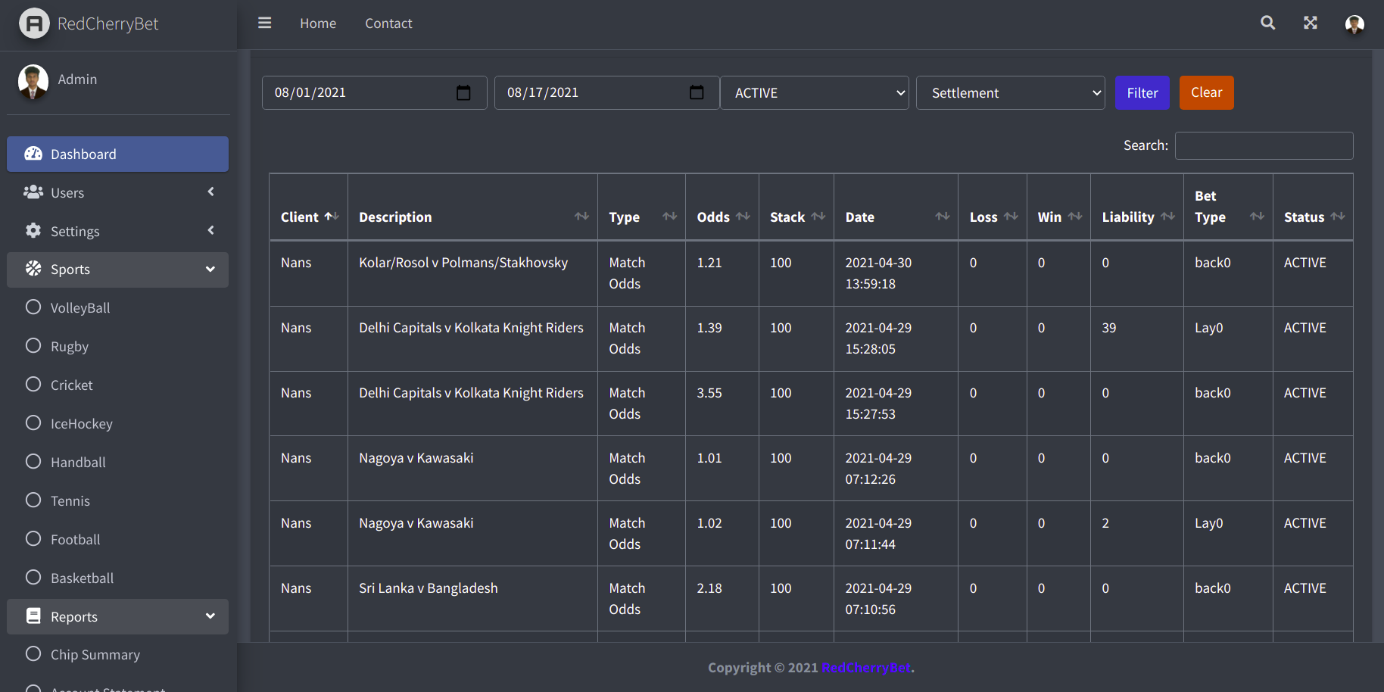Select the Rugby circle marker
Image resolution: width=1384 pixels, height=692 pixels.
(33, 345)
